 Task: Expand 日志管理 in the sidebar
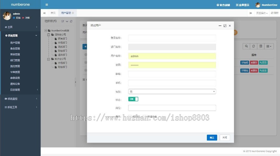point(15,90)
